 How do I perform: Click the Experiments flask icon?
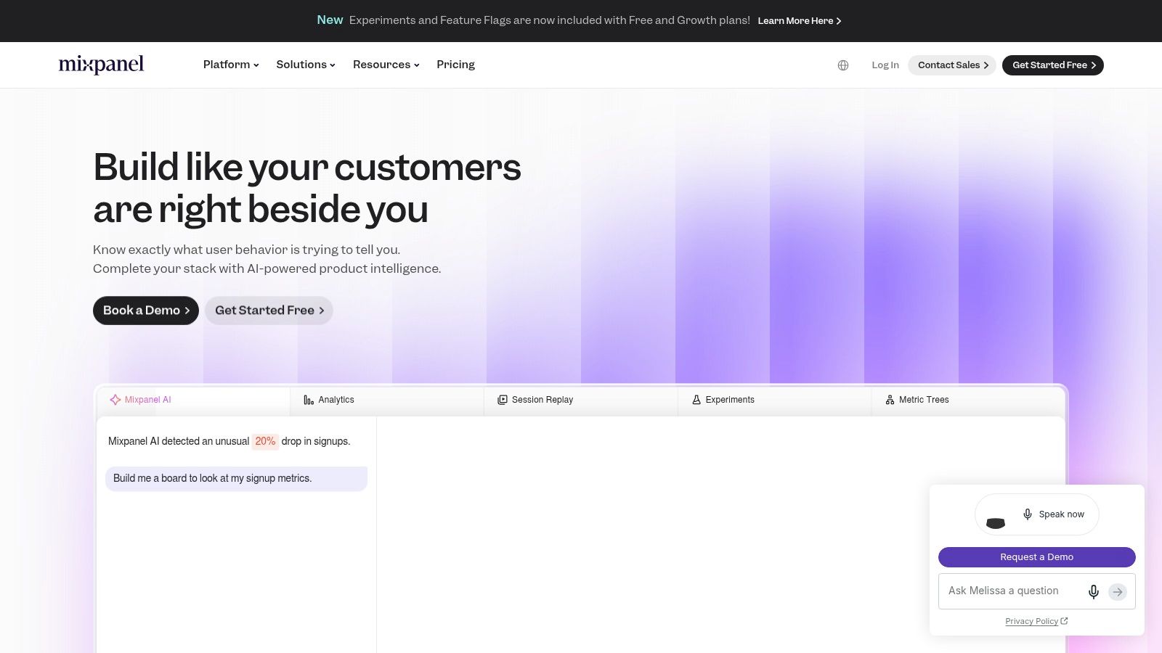tap(696, 400)
